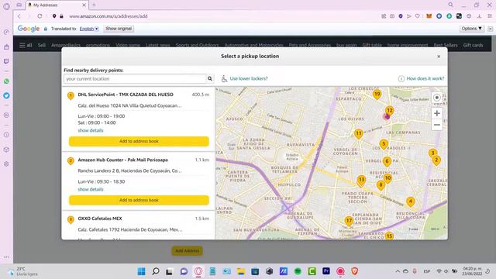Select map pin number 11
Viewport: 496px width, 279px height.
[x=358, y=134]
